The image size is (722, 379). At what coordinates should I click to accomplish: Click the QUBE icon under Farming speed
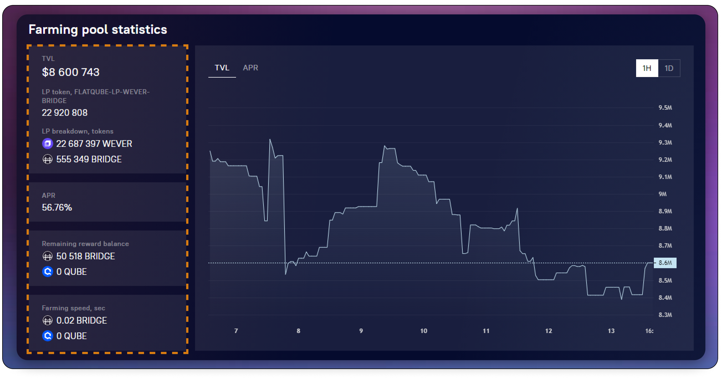tap(47, 336)
